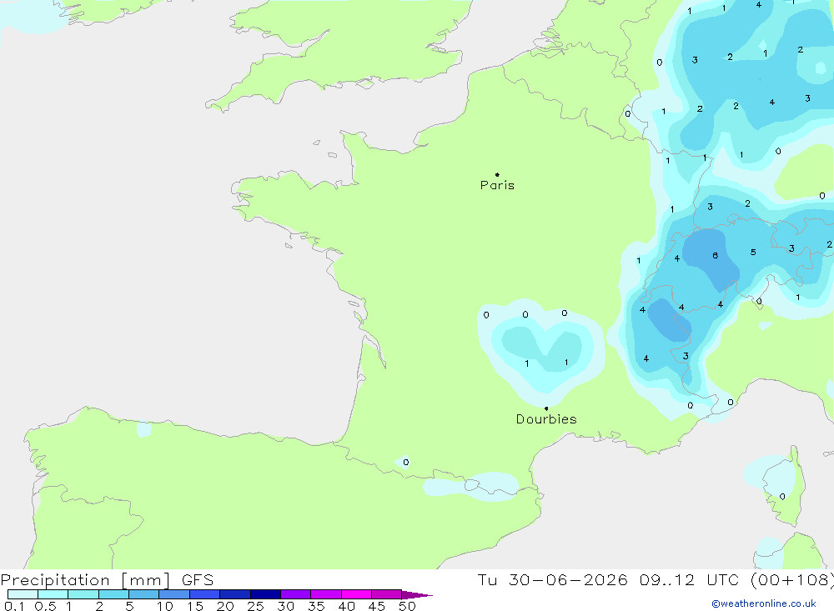Click the 30 to 35 mm legend swatch

296,594
